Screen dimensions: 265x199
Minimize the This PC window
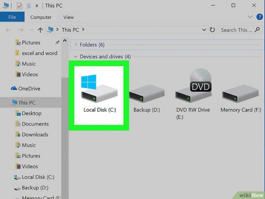[x=213, y=5]
